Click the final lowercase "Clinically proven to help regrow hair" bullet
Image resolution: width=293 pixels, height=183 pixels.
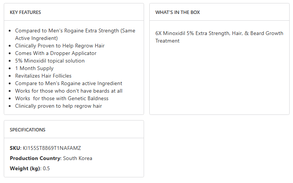[x=58, y=106]
